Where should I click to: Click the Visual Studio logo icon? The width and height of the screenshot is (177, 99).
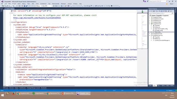(x=2, y=1)
